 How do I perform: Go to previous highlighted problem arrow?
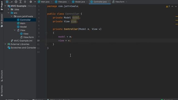[x=172, y=6]
